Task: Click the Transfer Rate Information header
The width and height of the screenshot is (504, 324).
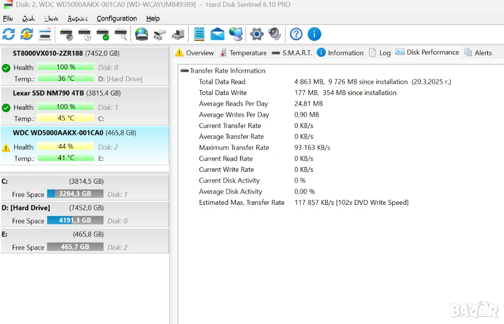Action: click(x=227, y=71)
